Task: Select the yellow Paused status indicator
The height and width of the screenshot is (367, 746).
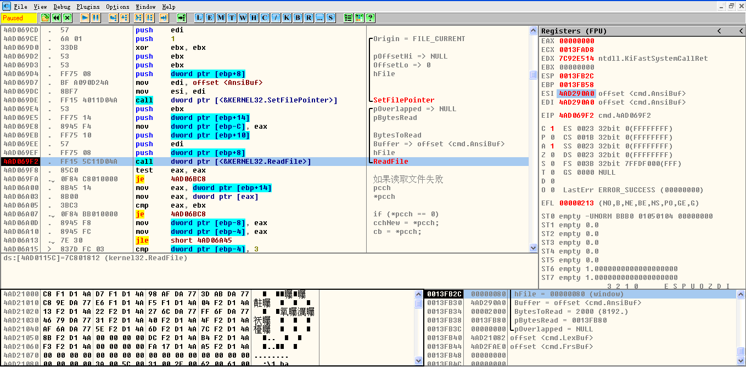Action: pyautogui.click(x=18, y=18)
